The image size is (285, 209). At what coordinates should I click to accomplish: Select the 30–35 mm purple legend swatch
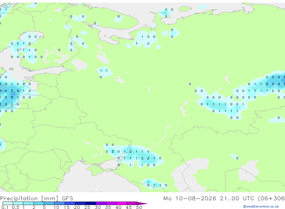101,203
